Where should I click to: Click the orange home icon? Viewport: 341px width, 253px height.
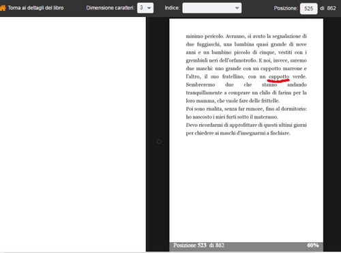(3, 8)
